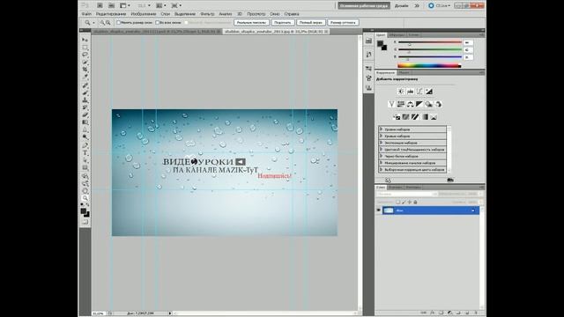Select the Gradient tool
The height and width of the screenshot is (317, 564).
tap(85, 122)
